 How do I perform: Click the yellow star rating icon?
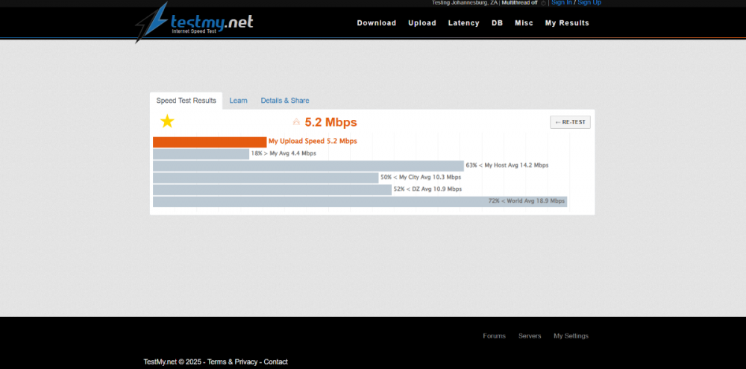[x=167, y=122]
